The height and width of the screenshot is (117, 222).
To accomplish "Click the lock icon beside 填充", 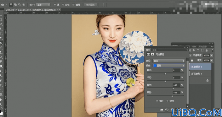I will pyautogui.click(x=192, y=60).
